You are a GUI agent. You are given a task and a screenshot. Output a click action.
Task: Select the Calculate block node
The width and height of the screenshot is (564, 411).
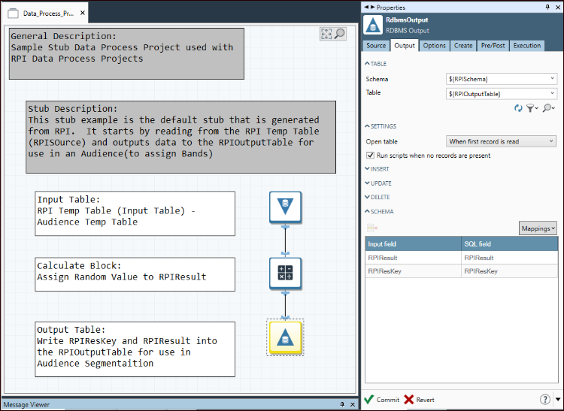tap(285, 273)
